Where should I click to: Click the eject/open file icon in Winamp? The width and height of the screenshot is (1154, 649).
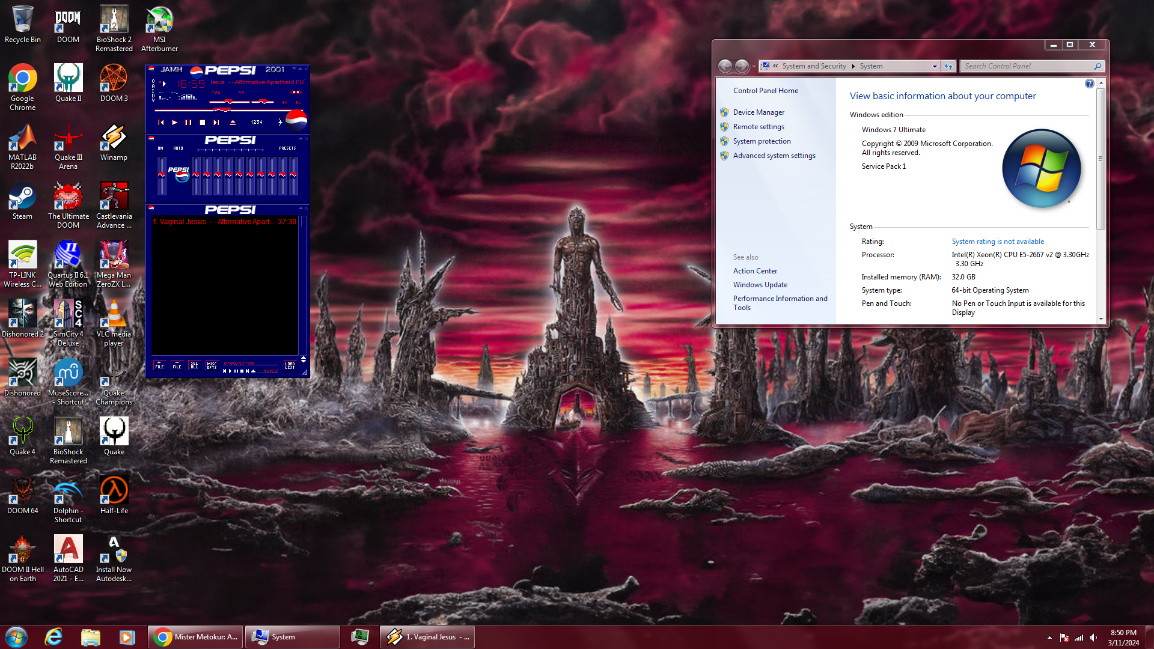233,122
